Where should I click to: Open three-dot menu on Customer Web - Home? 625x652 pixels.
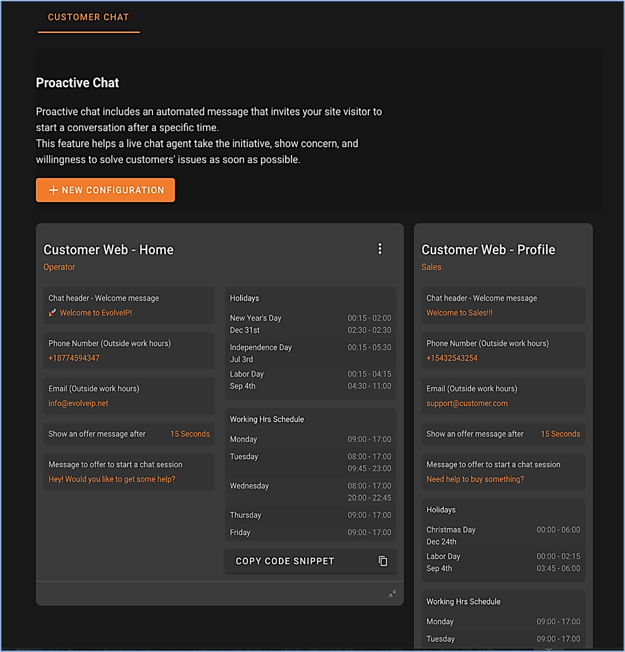[x=379, y=249]
